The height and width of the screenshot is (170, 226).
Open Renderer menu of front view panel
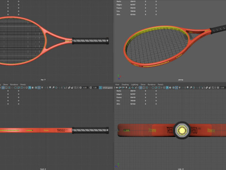(x=14, y=85)
